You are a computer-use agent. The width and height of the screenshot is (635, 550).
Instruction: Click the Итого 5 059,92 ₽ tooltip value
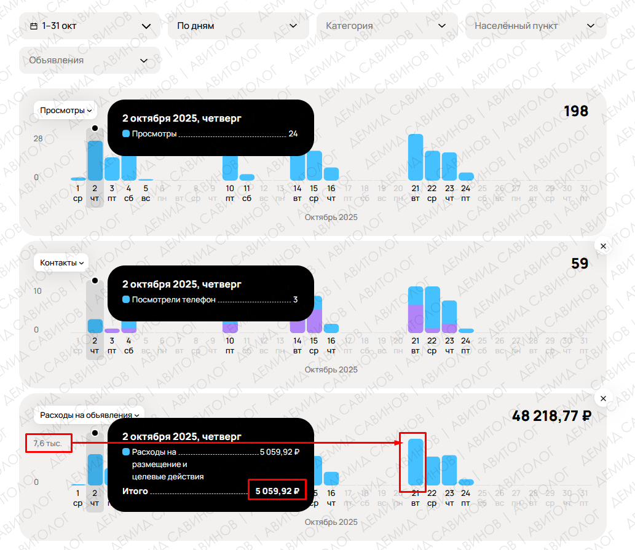click(277, 491)
